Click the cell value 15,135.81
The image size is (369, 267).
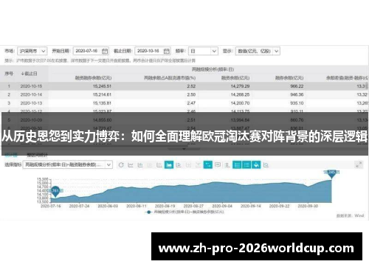pyautogui.click(x=102, y=103)
